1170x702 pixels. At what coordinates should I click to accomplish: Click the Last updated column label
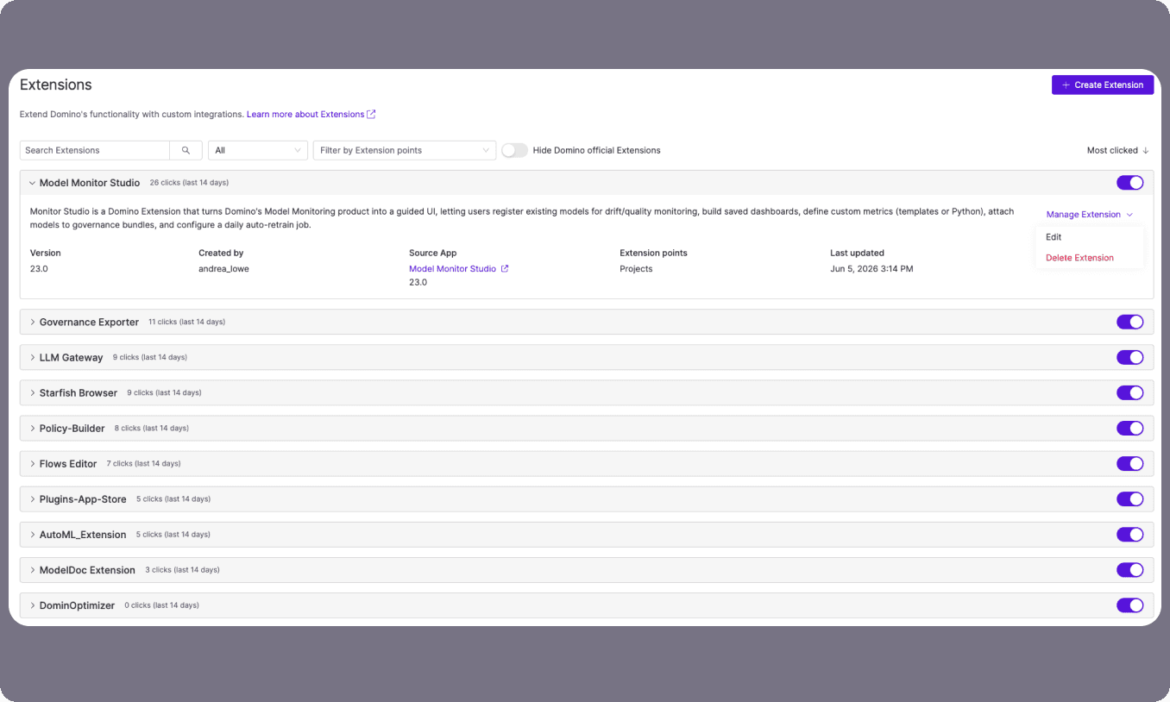pyautogui.click(x=857, y=253)
